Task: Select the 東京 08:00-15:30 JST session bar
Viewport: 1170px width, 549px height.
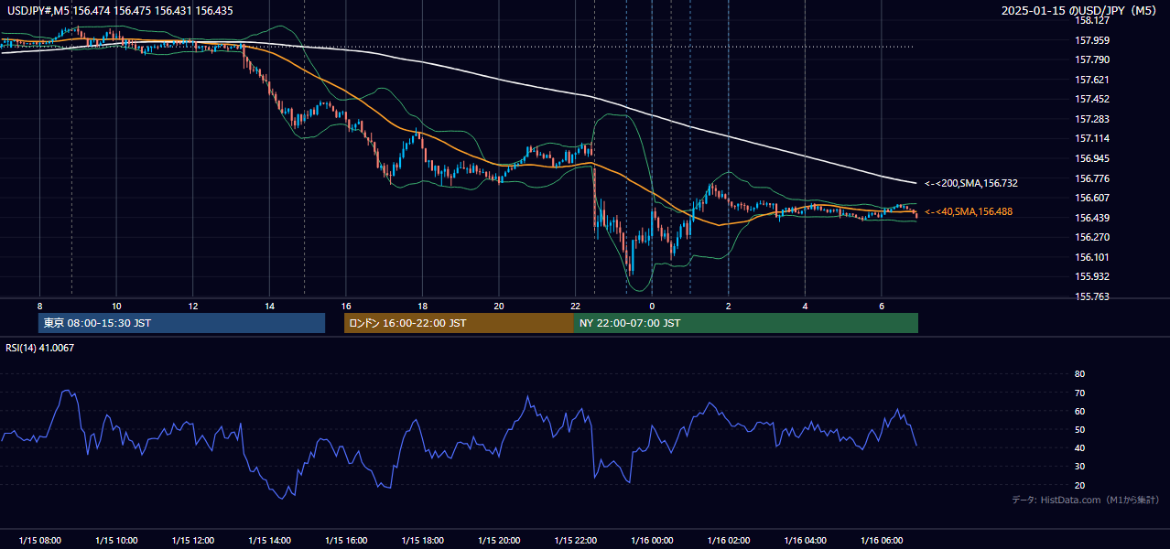Action: tap(181, 323)
